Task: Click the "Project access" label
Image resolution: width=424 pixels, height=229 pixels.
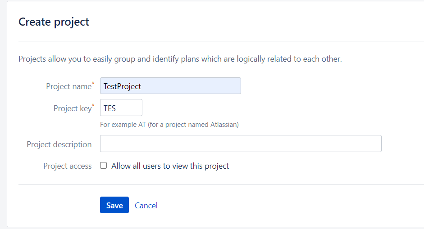Action: (x=67, y=166)
